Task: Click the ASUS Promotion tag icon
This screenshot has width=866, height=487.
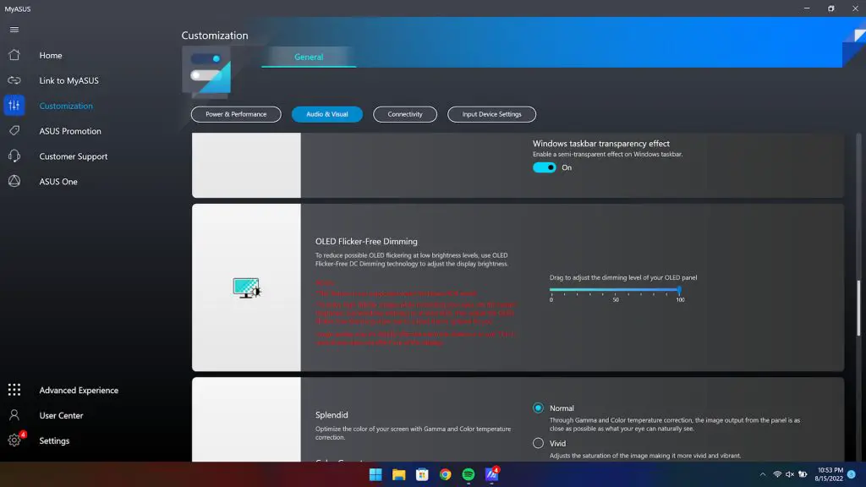Action: (x=14, y=131)
